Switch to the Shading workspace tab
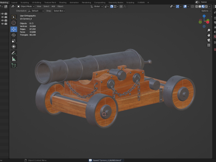216x162 pixels. pyautogui.click(x=63, y=2)
